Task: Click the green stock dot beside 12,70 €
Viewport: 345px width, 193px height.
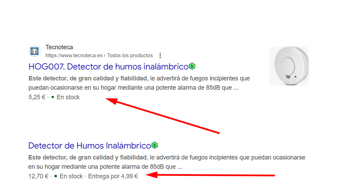Action: (56, 176)
